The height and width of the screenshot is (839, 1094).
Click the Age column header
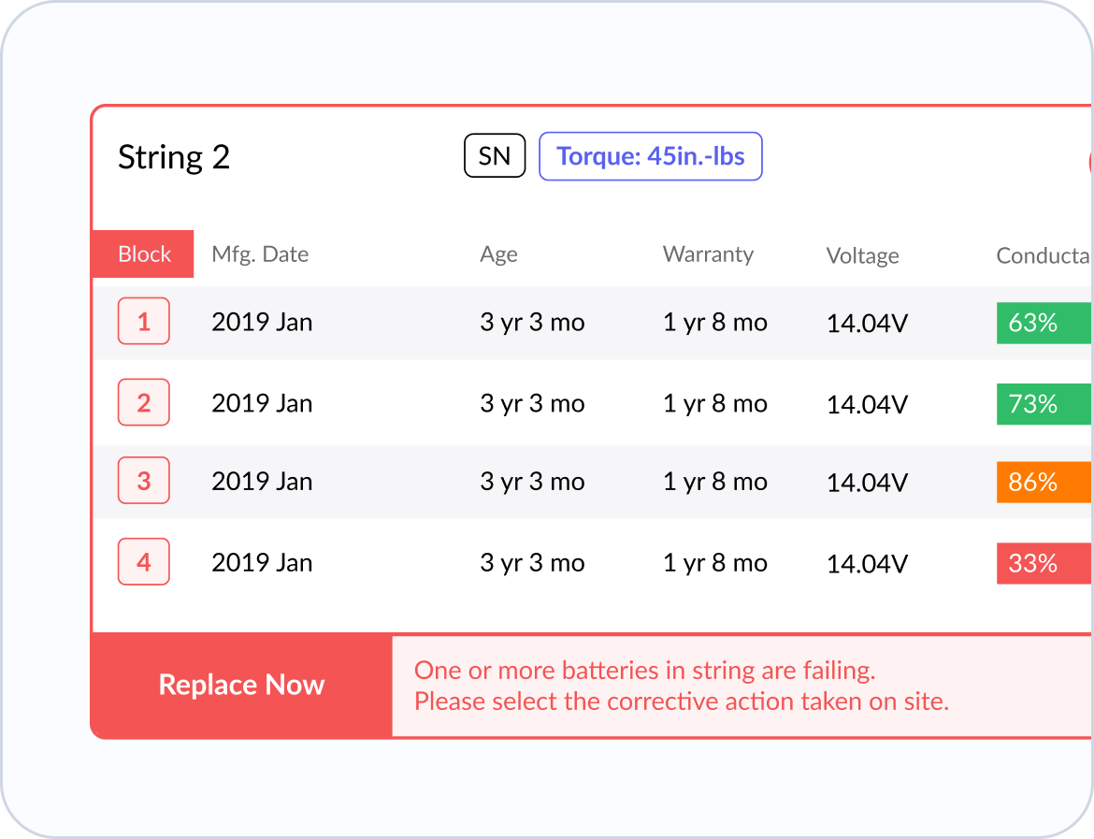tap(499, 254)
